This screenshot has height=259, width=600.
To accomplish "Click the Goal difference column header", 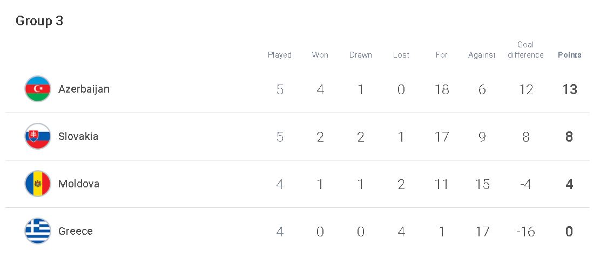I will coord(525,50).
